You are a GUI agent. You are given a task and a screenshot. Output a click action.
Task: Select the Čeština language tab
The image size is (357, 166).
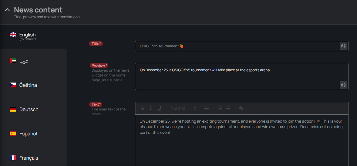coord(28,85)
